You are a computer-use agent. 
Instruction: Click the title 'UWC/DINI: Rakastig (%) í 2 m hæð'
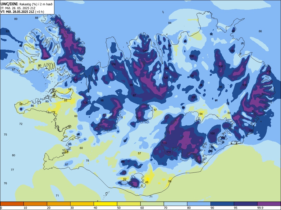click(x=26, y=4)
